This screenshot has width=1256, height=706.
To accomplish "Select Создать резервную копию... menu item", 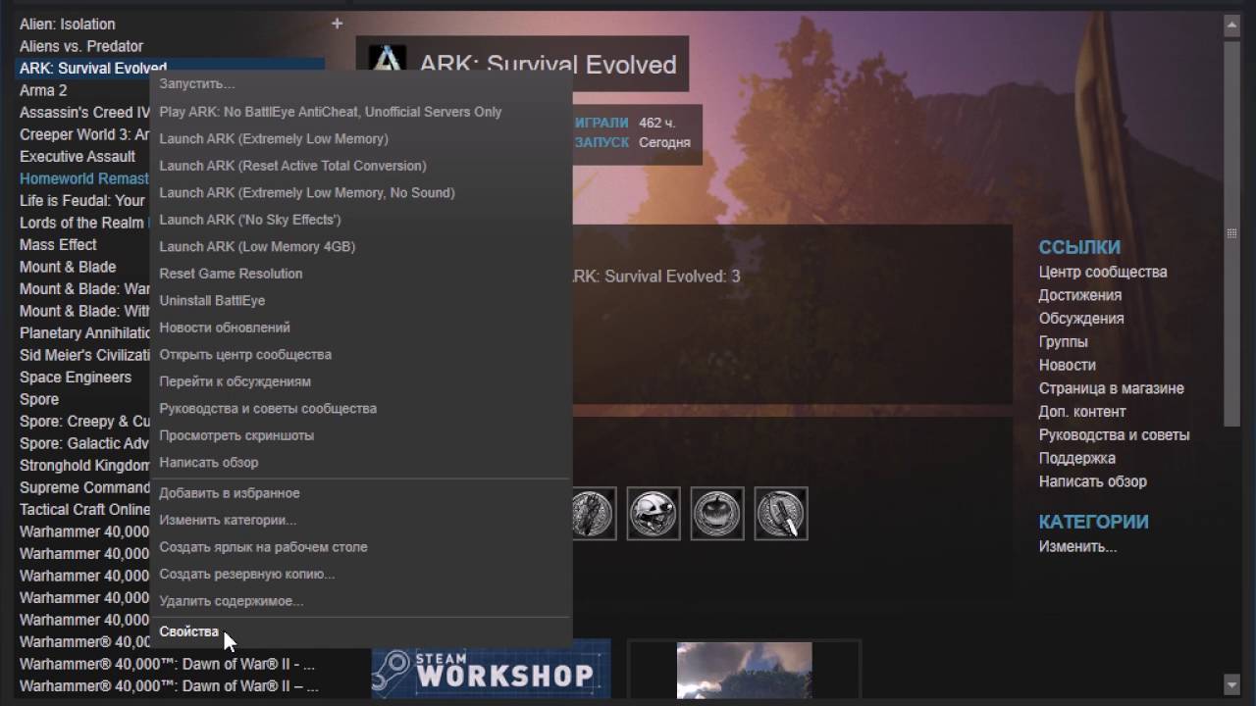I will (247, 574).
